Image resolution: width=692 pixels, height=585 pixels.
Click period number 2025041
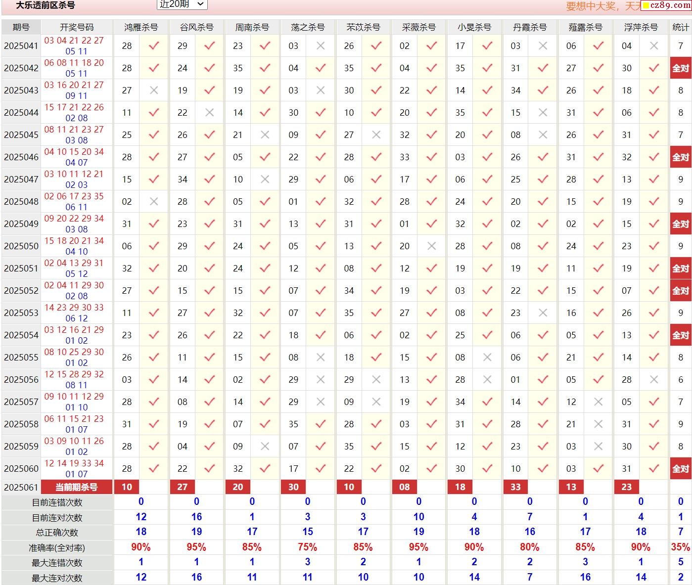(x=21, y=46)
